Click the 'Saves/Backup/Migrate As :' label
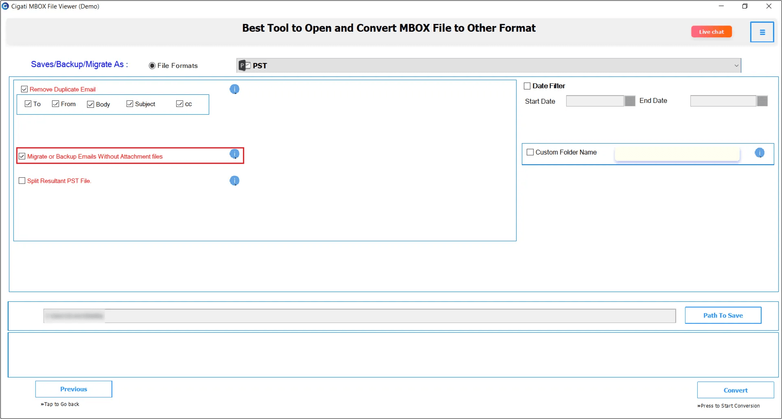782x419 pixels. tap(79, 64)
